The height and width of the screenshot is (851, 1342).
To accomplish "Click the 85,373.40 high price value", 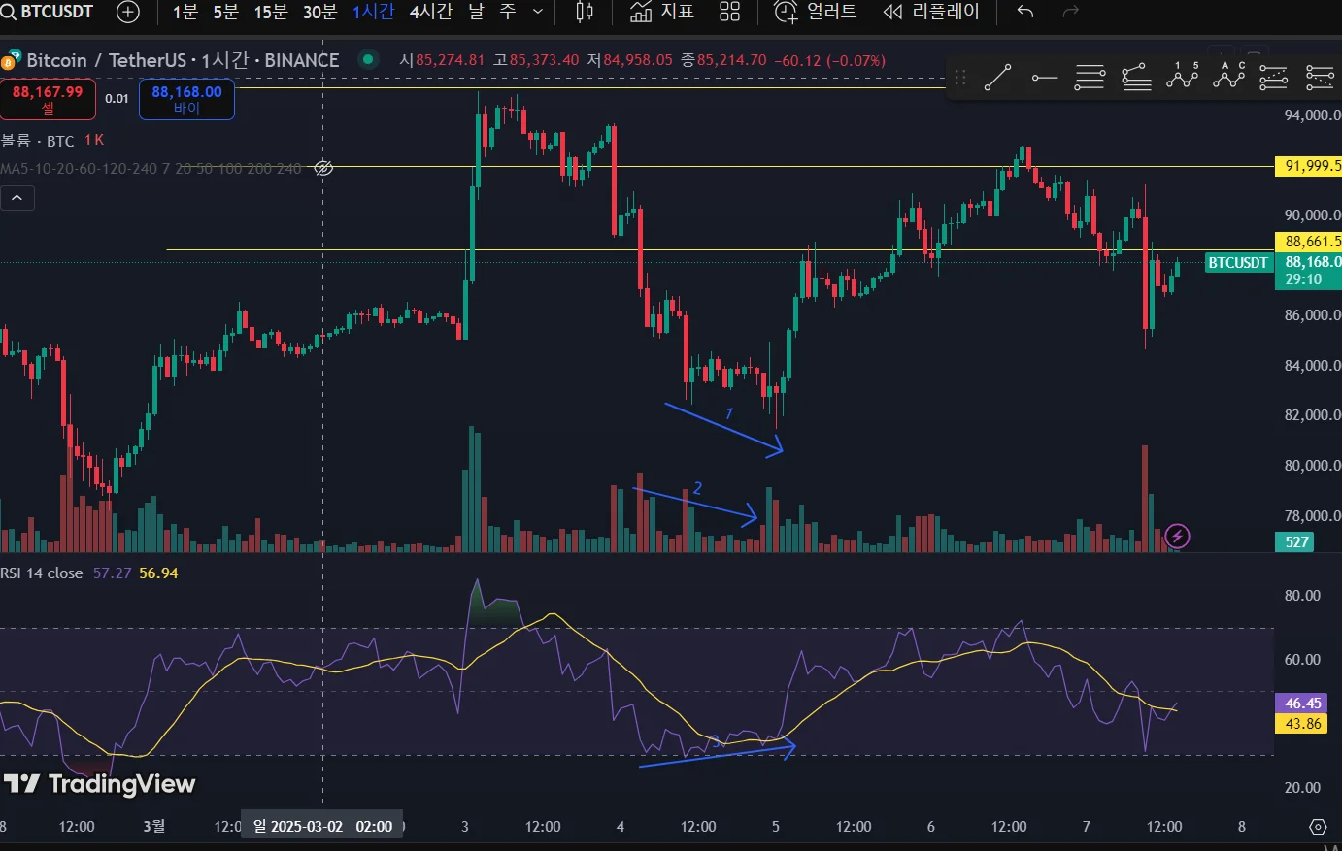I will [544, 60].
